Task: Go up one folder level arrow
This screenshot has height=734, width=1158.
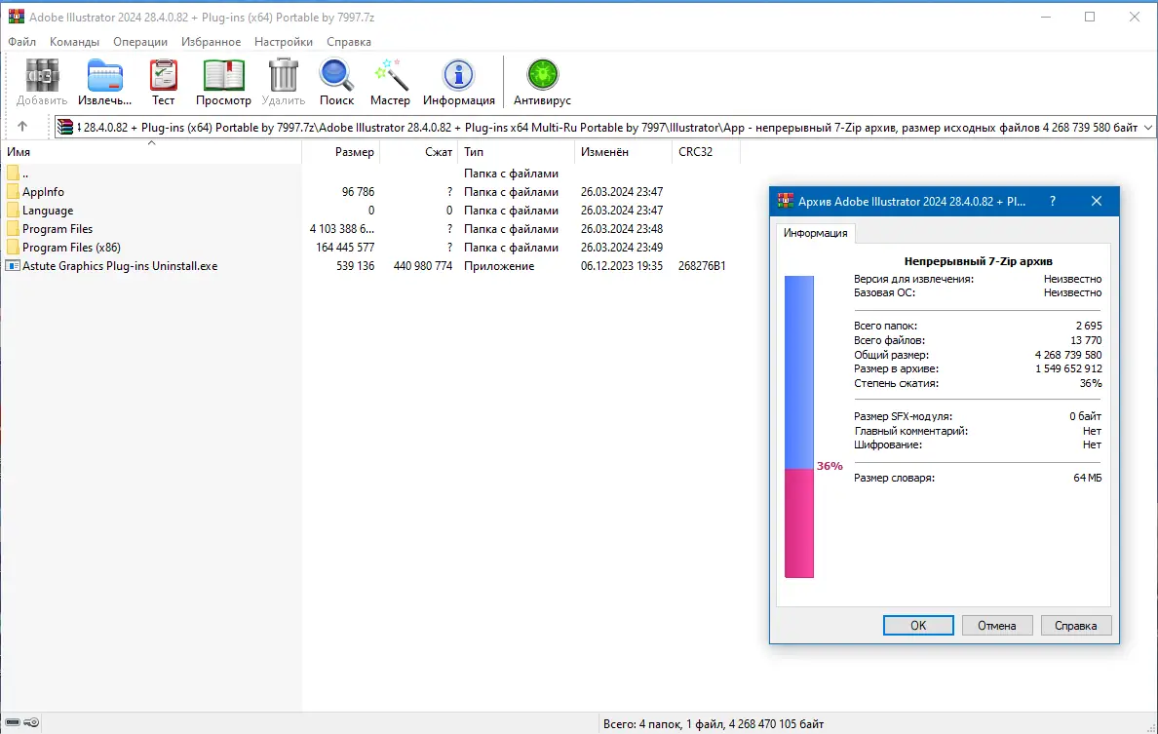Action: [22, 127]
